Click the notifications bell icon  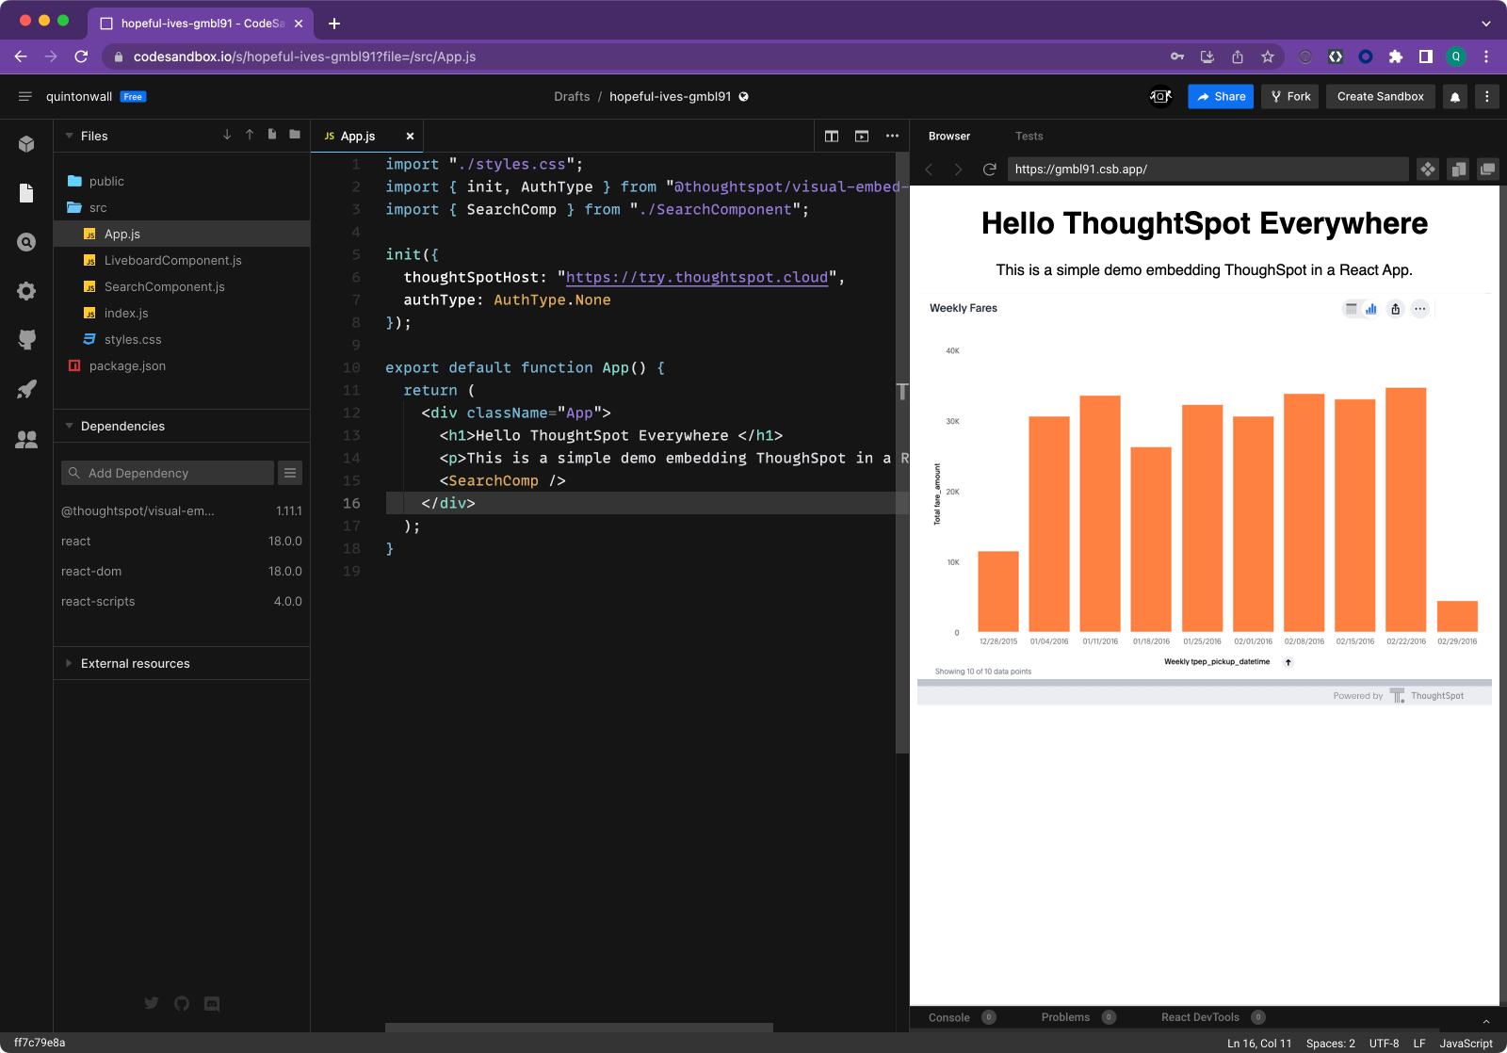(x=1454, y=97)
